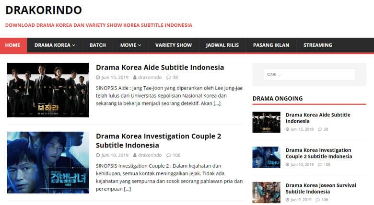Open Drama Korea Joseon Survival sidebar link
374x205 pixels.
(321, 188)
